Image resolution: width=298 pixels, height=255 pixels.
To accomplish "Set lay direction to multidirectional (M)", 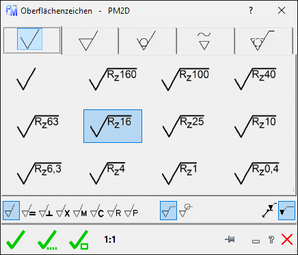I will pos(80,211).
